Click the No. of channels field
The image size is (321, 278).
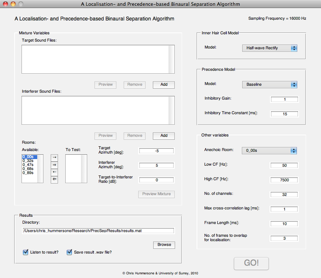tap(285, 194)
